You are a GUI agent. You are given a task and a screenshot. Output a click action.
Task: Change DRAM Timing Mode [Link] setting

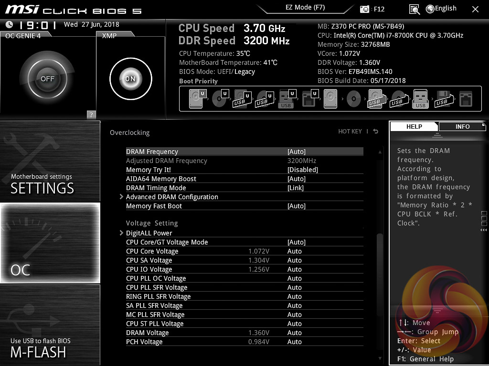[x=244, y=188]
